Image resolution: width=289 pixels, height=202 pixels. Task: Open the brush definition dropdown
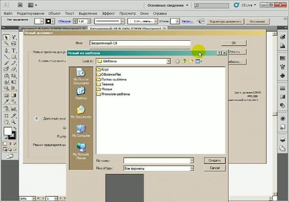(x=156, y=21)
